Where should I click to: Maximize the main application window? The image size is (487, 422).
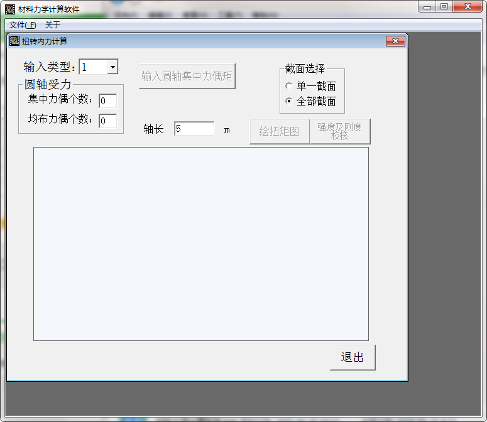tap(444, 7)
